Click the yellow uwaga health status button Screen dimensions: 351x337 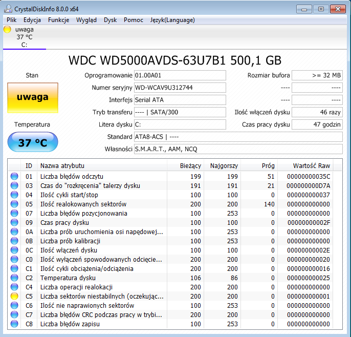coord(33,98)
